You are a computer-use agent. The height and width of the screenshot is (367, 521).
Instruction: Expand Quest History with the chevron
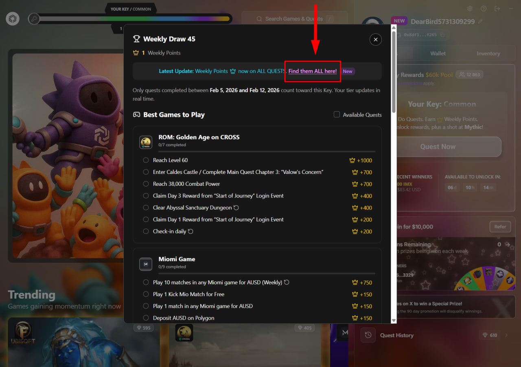coord(506,335)
